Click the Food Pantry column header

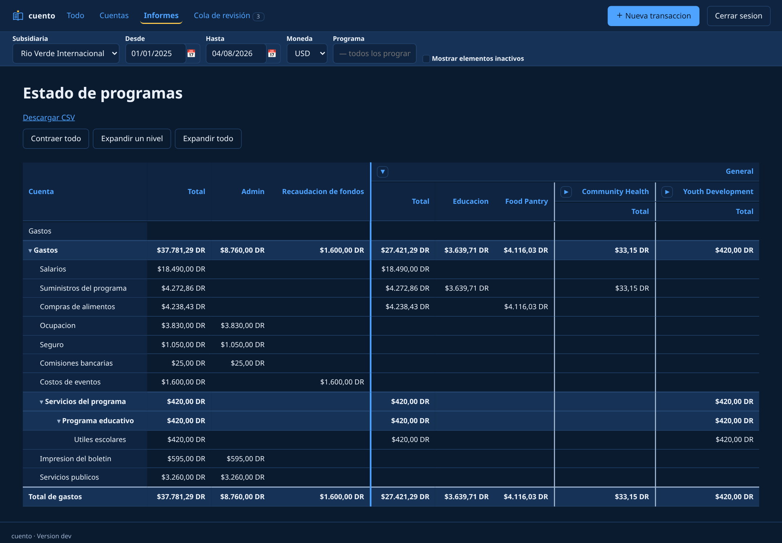pyautogui.click(x=526, y=201)
